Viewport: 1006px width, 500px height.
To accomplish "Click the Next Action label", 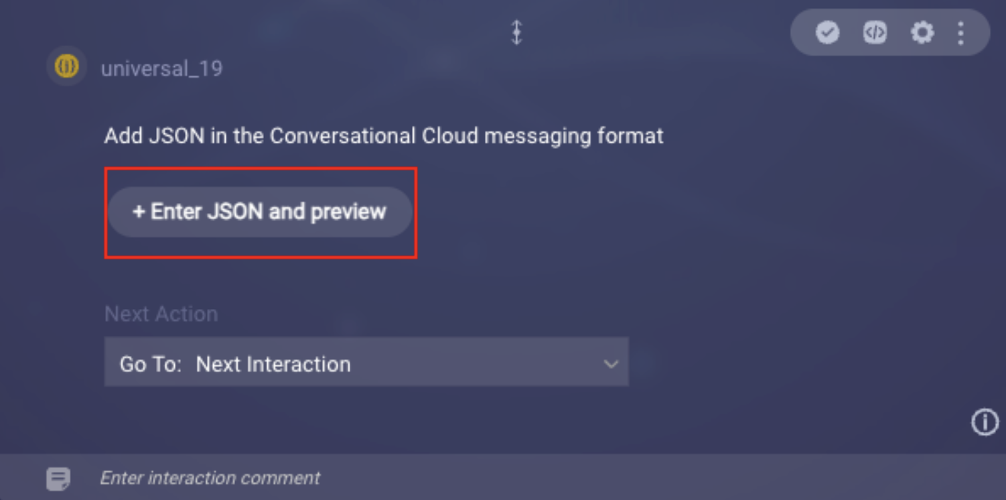I will 161,314.
